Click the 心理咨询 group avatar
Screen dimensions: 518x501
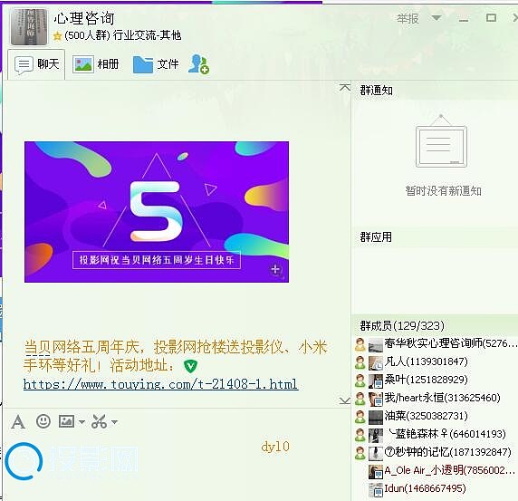click(x=29, y=26)
